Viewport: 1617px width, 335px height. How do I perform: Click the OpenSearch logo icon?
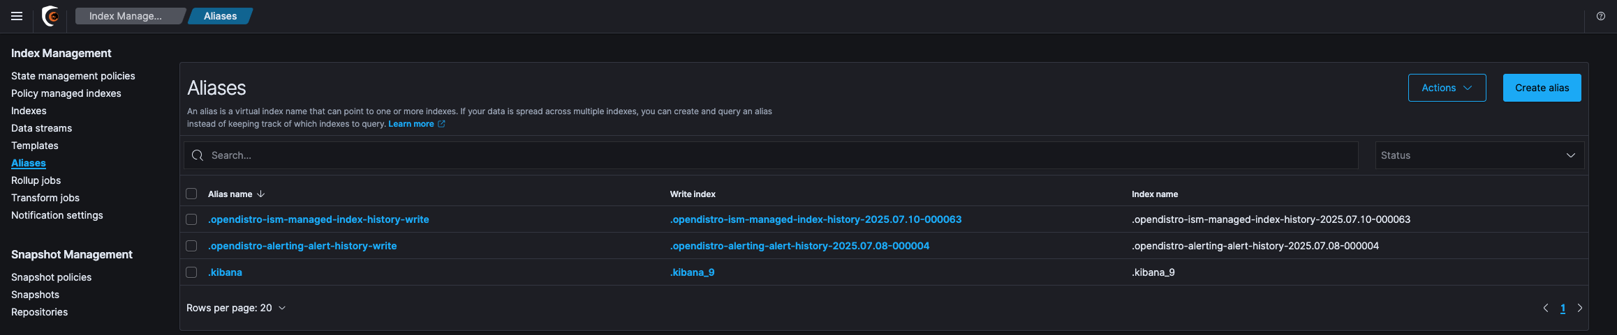[50, 16]
